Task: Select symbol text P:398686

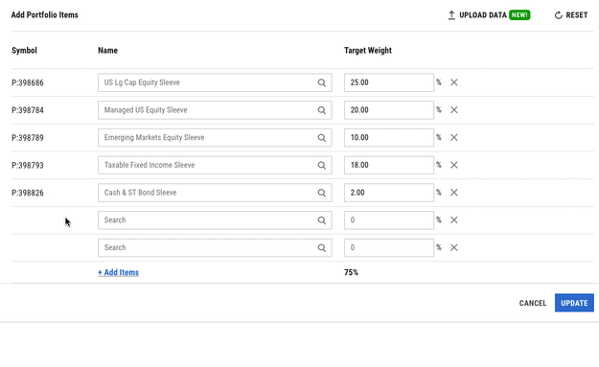Action: coord(28,82)
